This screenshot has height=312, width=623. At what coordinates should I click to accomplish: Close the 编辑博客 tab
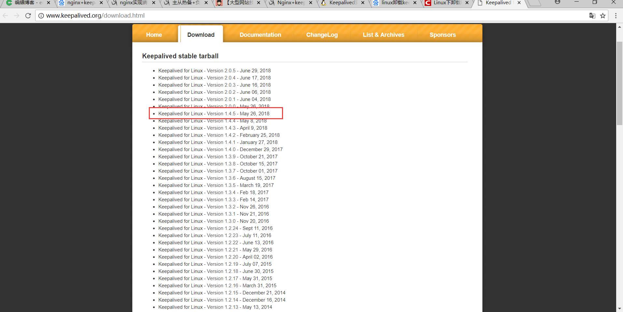click(x=49, y=3)
